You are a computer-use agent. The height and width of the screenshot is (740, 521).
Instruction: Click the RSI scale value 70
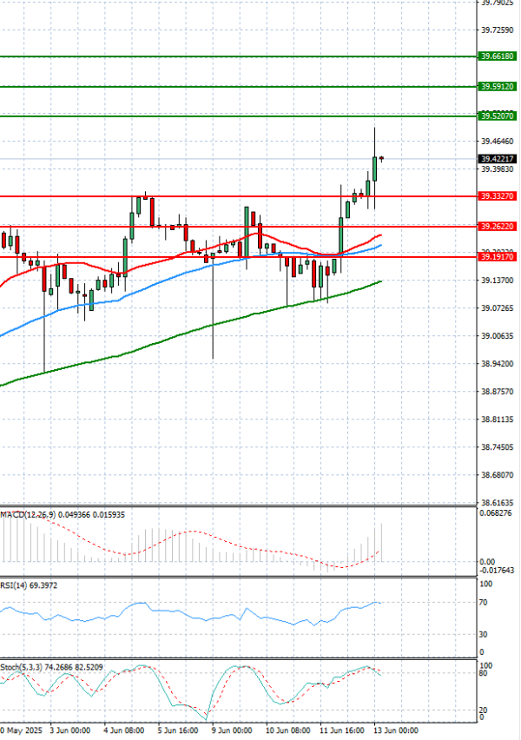[484, 603]
